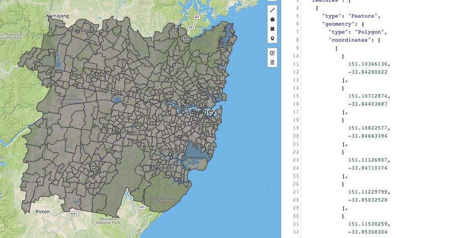
Task: Click the value -33.84710374
Action: [368, 168]
